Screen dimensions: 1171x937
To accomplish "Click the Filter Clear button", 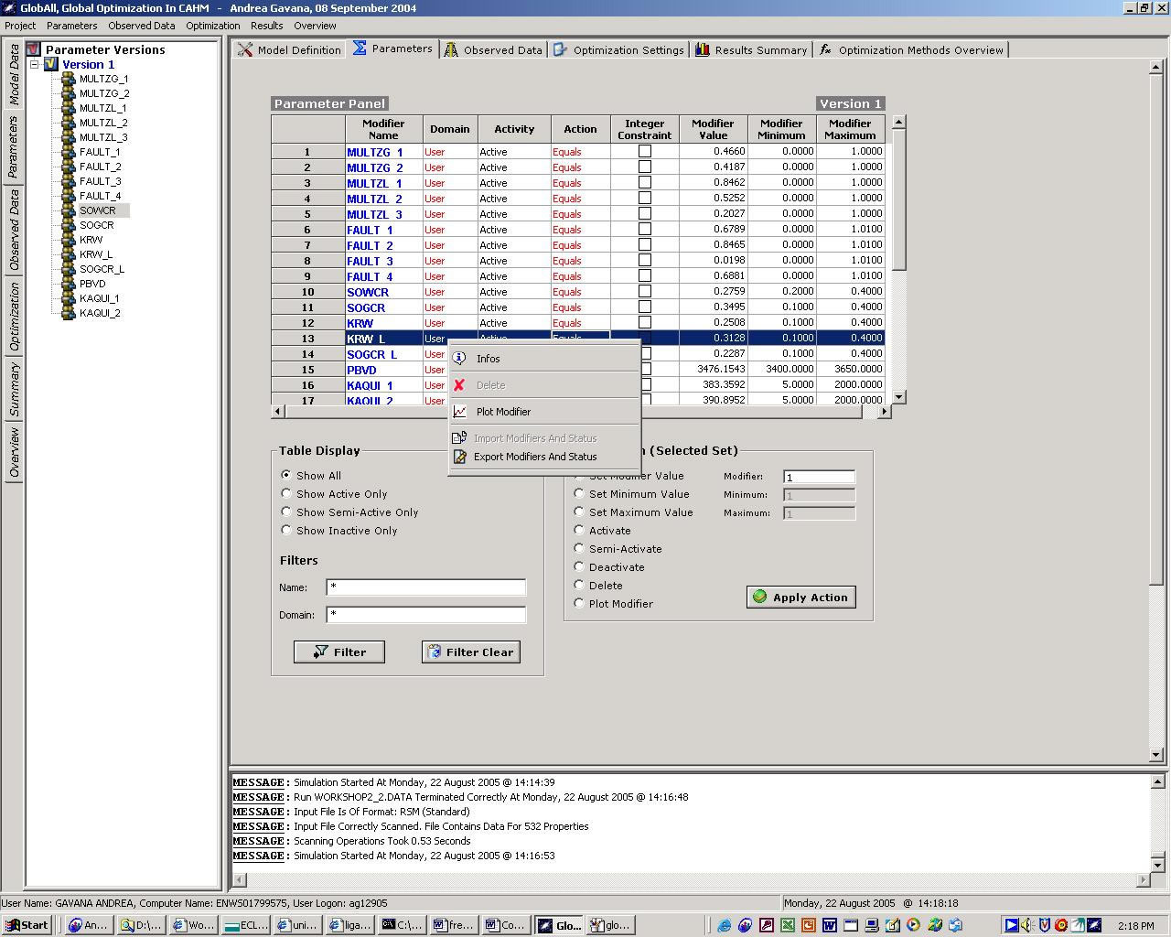I will [470, 652].
